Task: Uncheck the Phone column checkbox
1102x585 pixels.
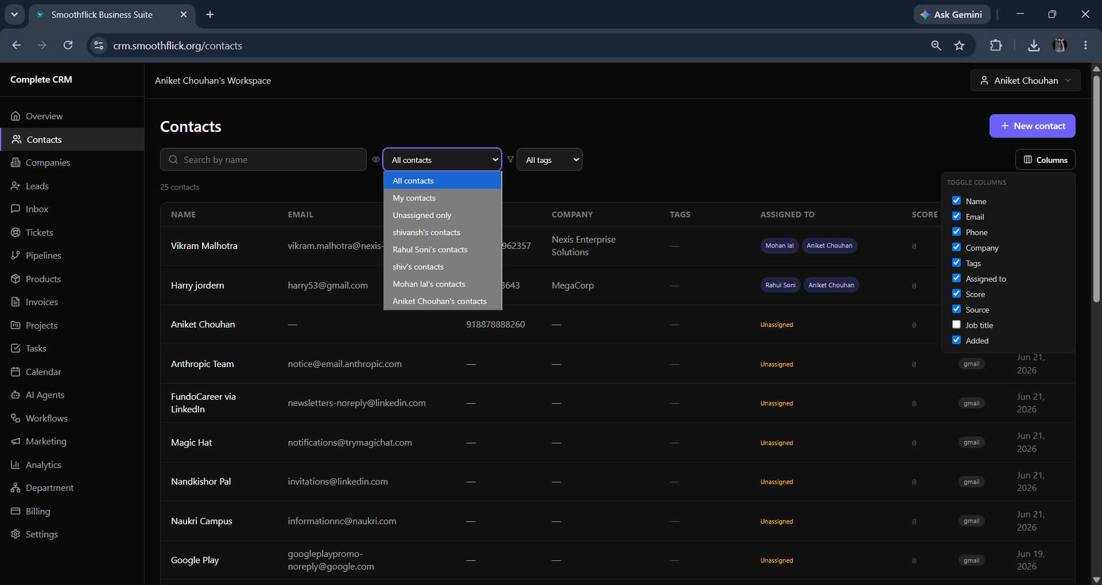Action: [x=956, y=232]
